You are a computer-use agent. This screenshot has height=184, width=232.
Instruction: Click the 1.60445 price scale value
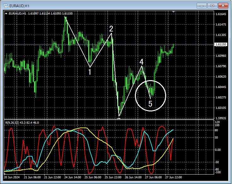[x=221, y=87]
